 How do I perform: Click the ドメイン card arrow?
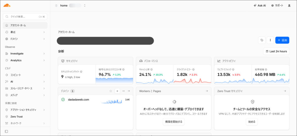[x=128, y=91]
